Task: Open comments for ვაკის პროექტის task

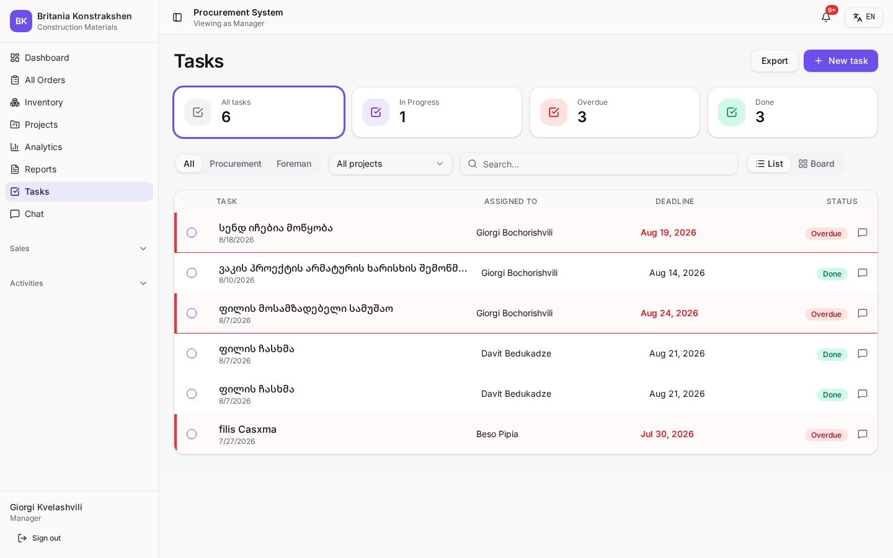Action: pyautogui.click(x=863, y=273)
